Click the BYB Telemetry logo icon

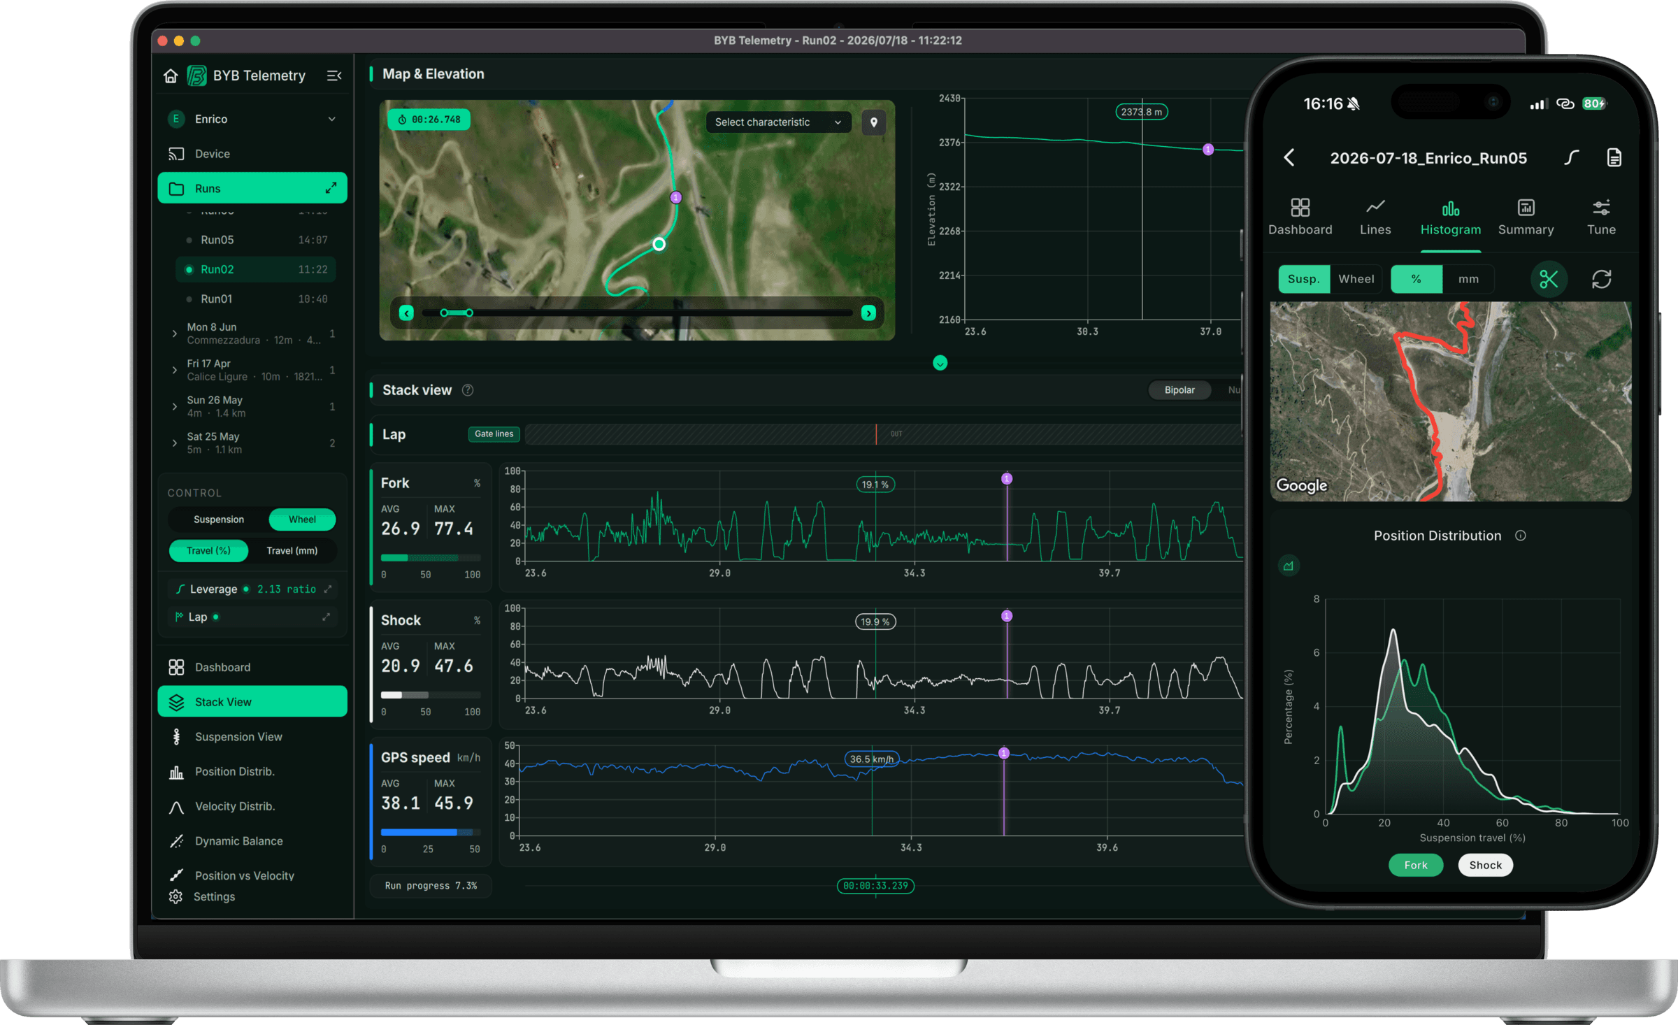196,76
